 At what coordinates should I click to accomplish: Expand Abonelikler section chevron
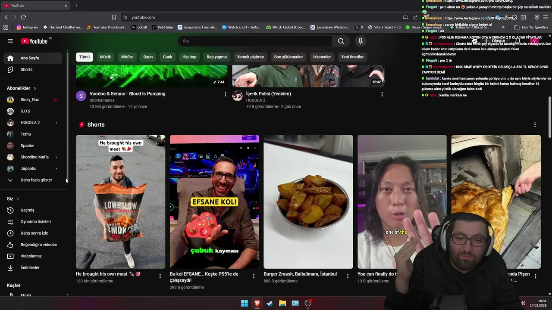(x=35, y=88)
